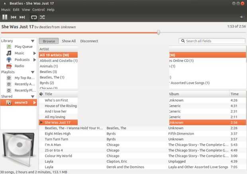This screenshot has height=174, width=247.
Task: Adjust volume with speaker icon
Action: [241, 17]
